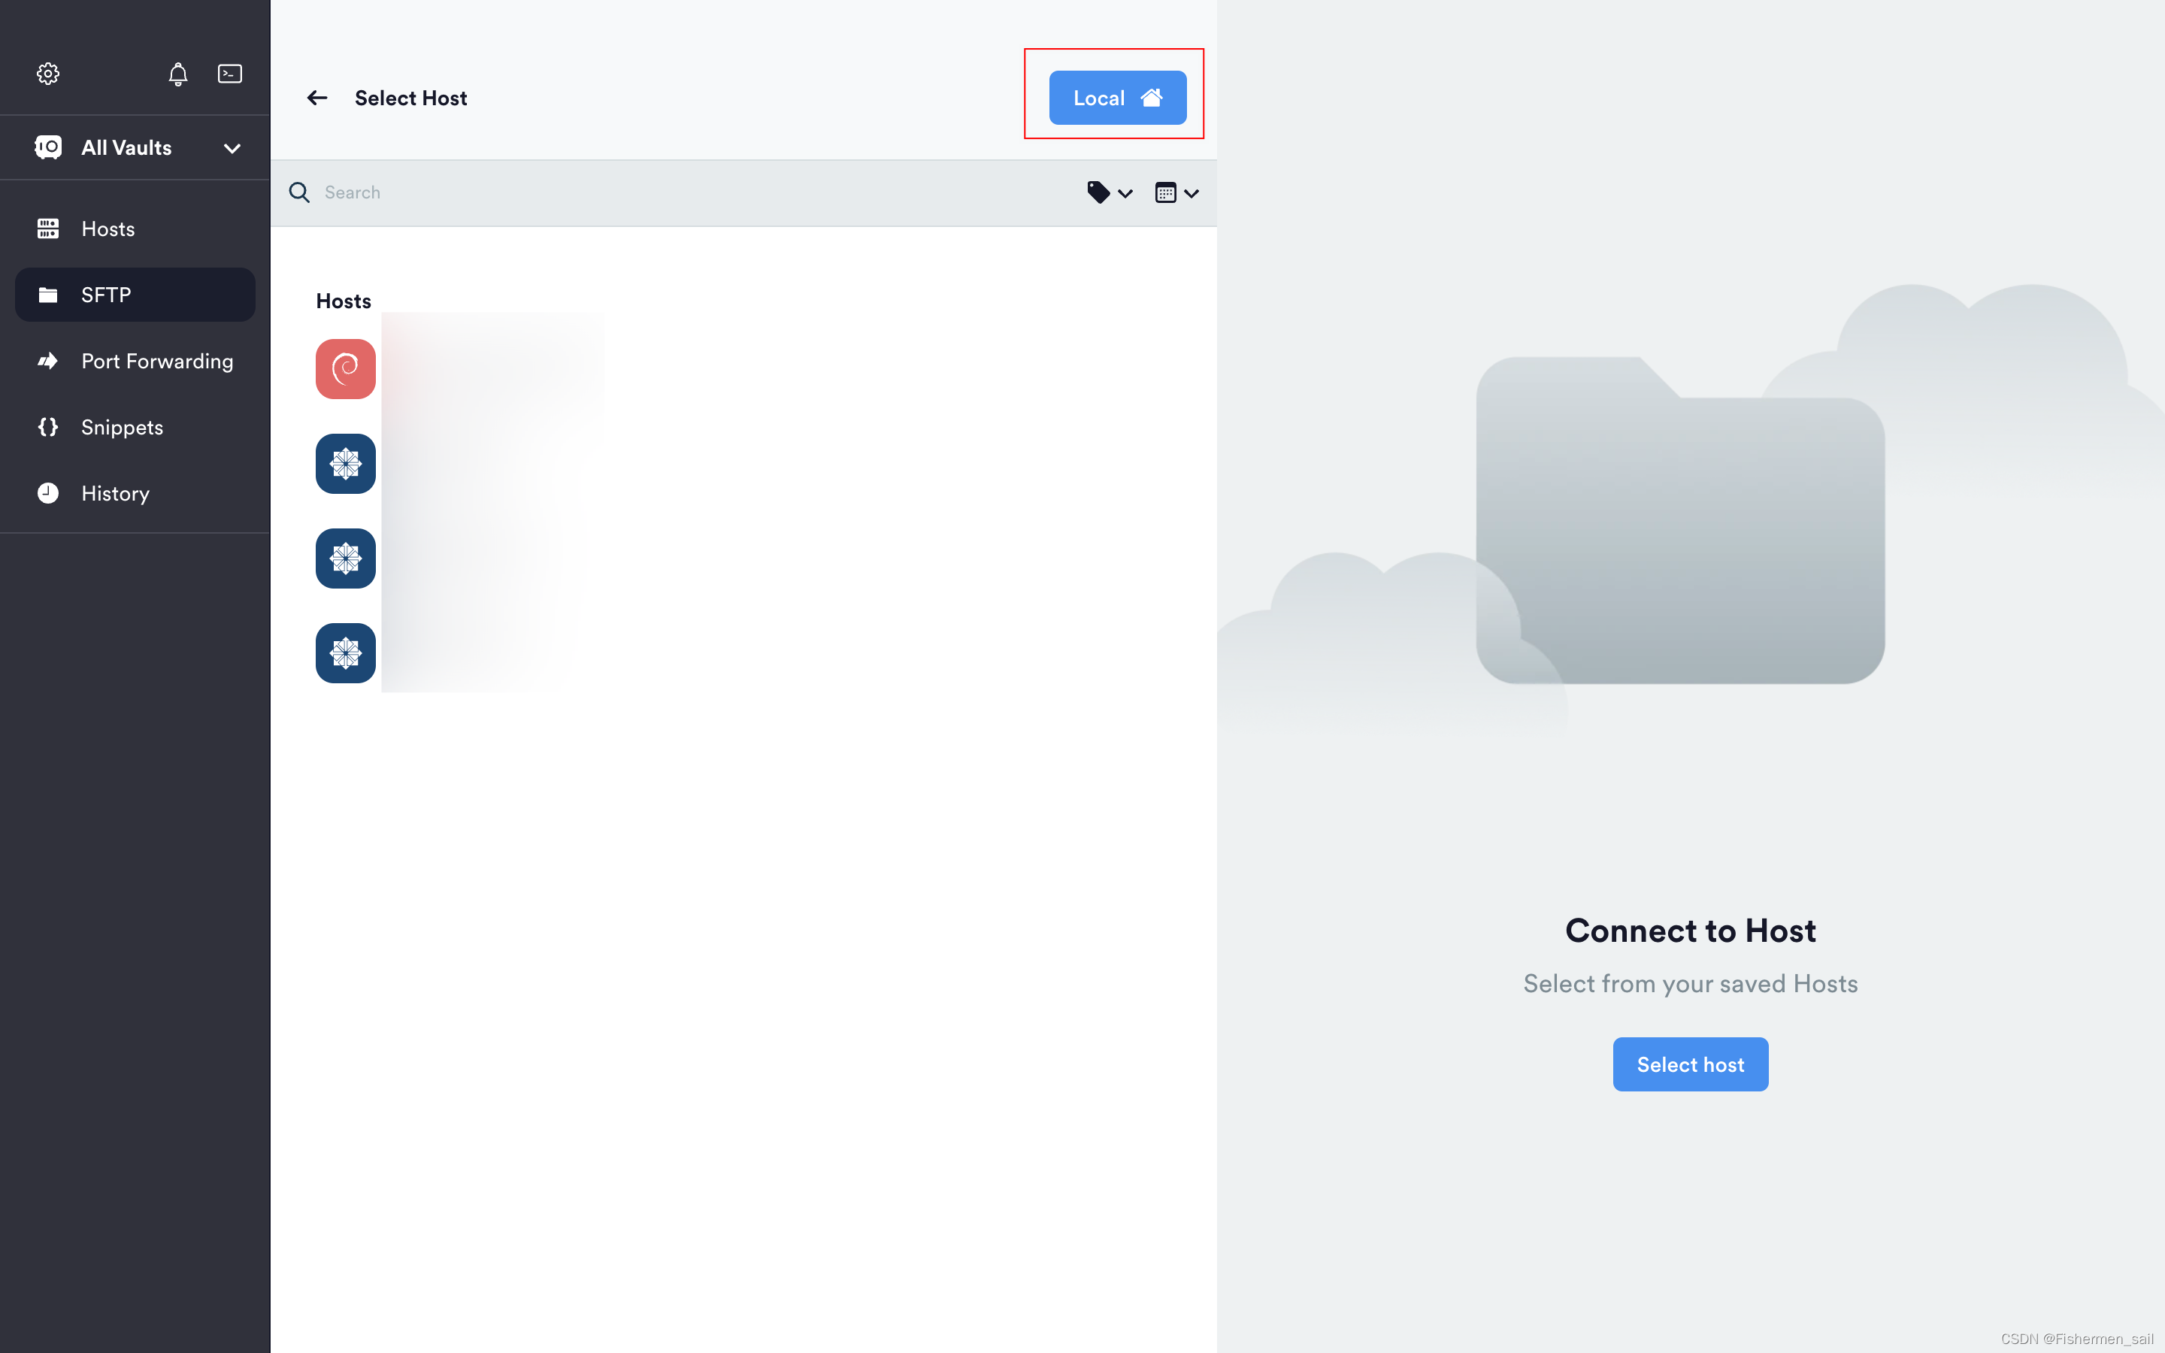Click the notifications bell icon
The image size is (2165, 1353).
pos(177,73)
